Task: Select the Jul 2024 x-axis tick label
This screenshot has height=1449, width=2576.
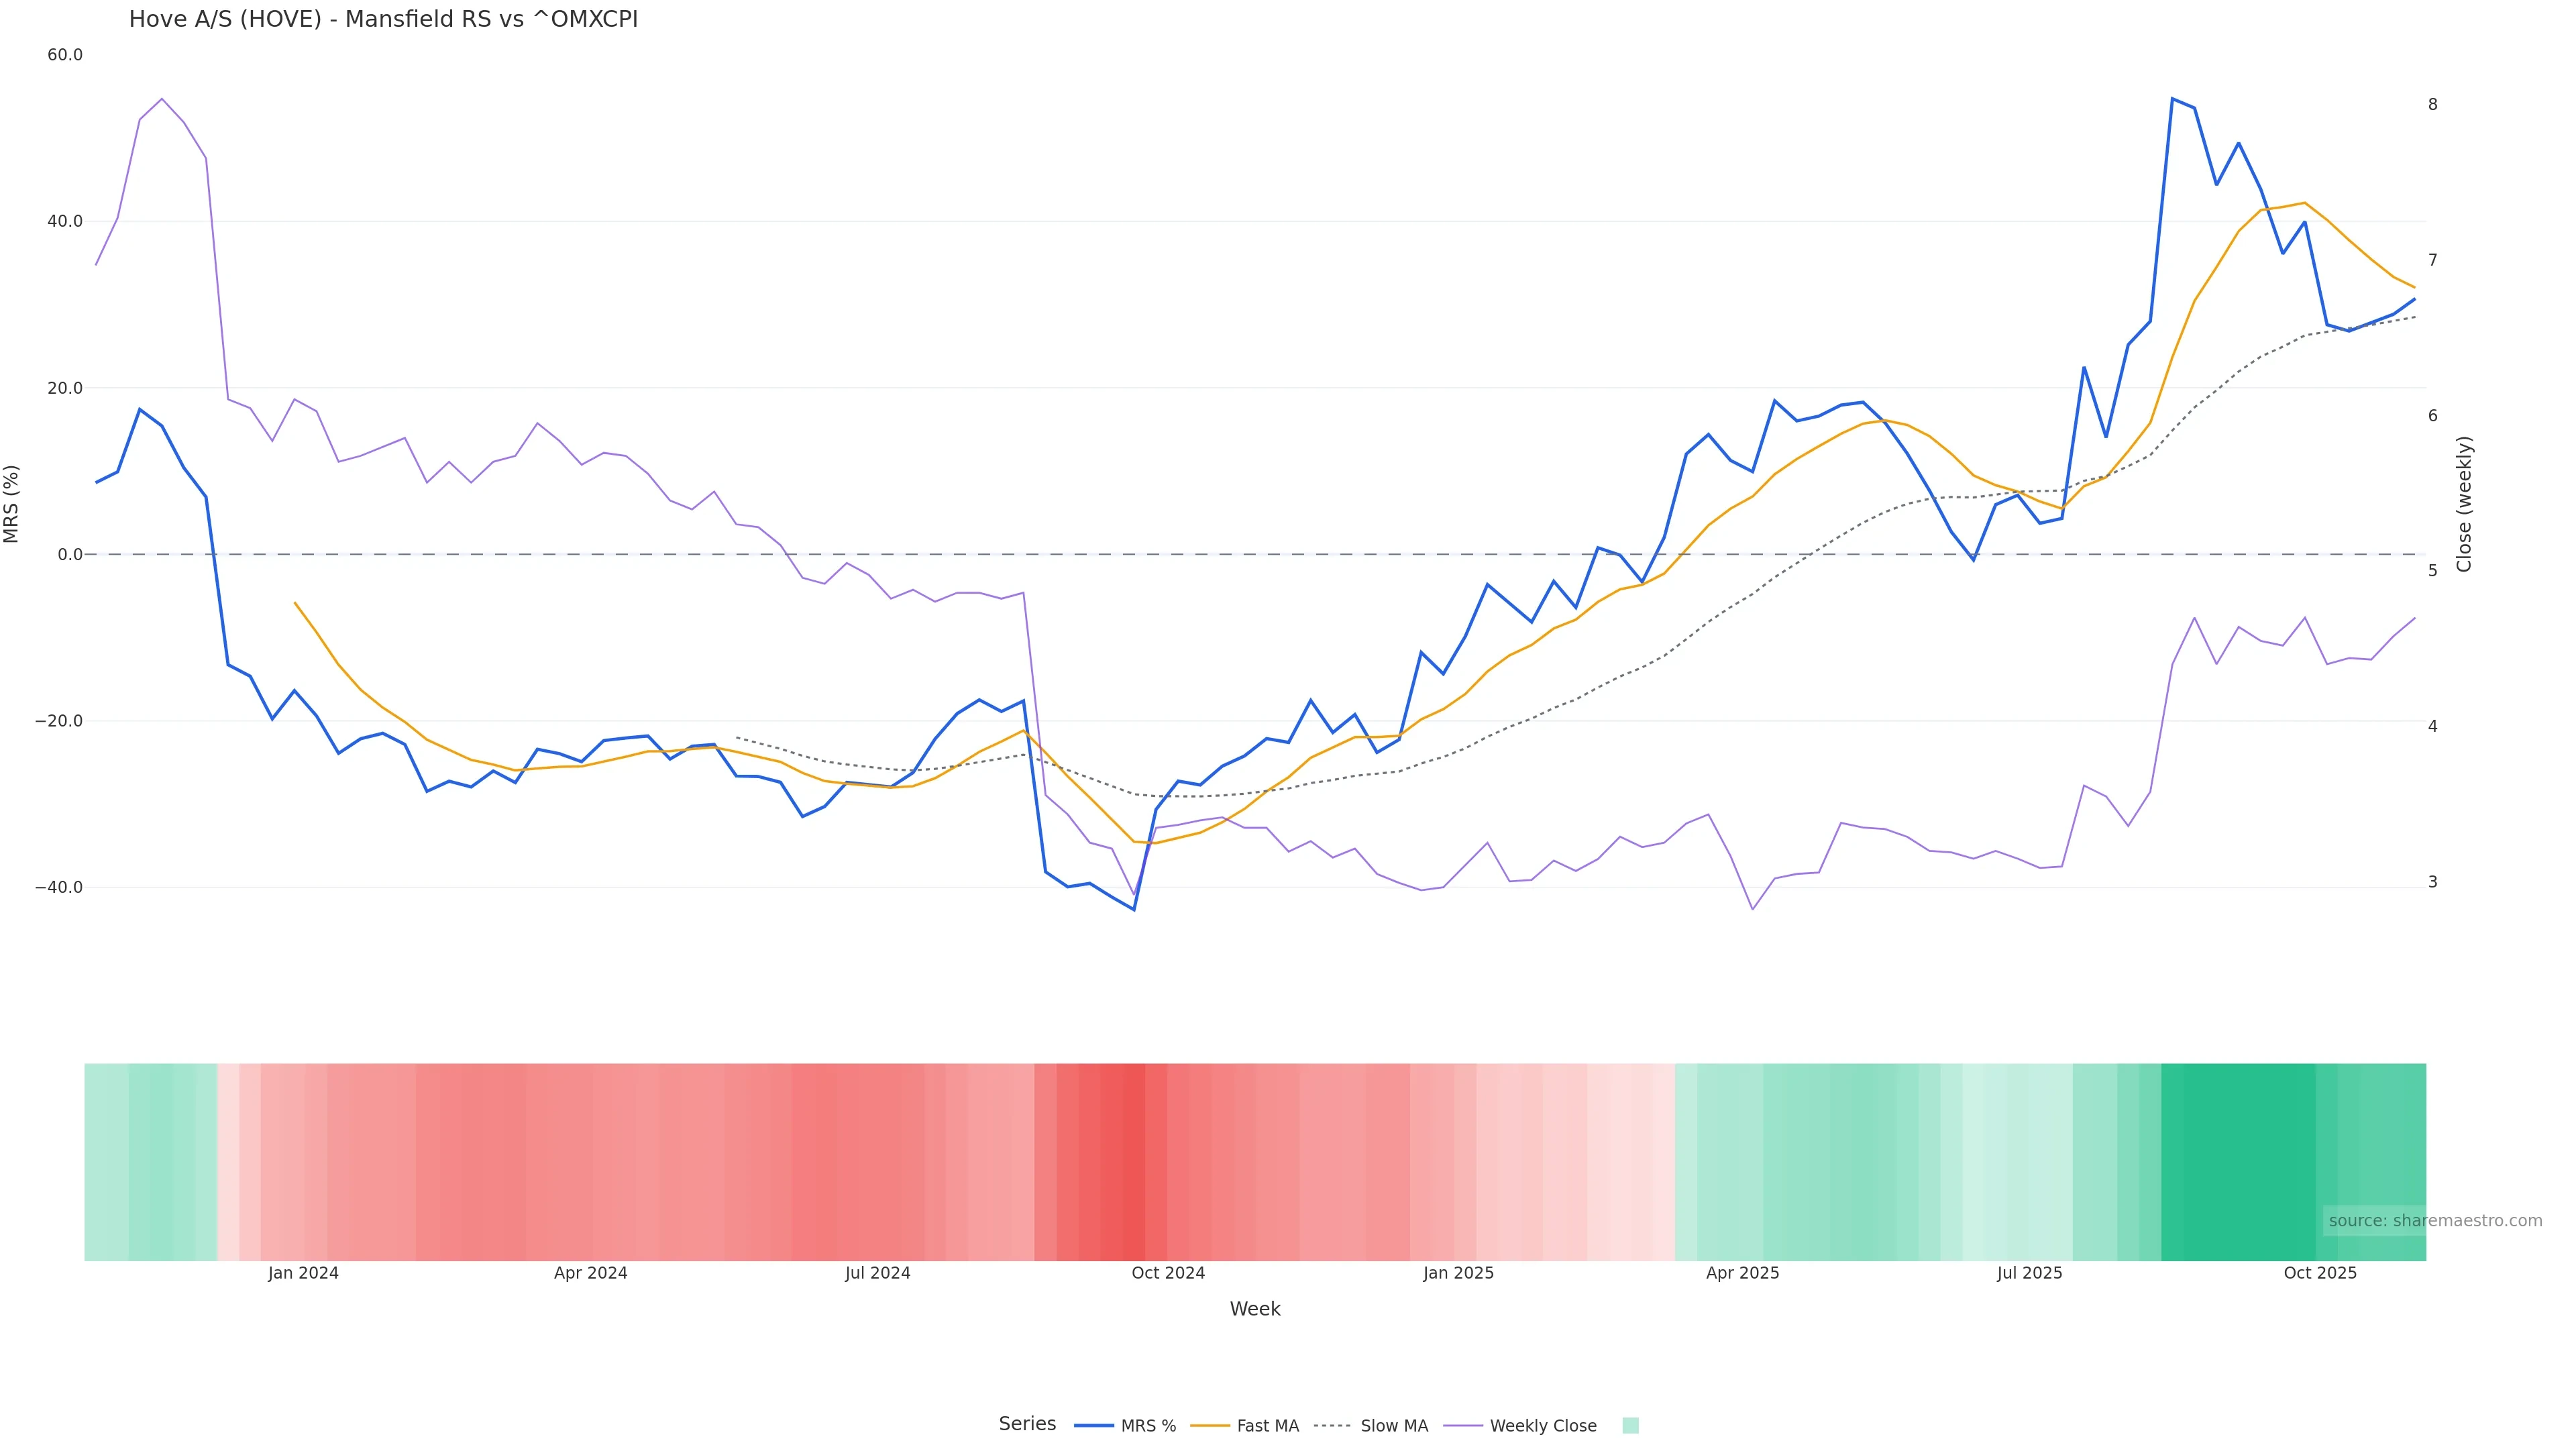Action: tap(878, 1273)
